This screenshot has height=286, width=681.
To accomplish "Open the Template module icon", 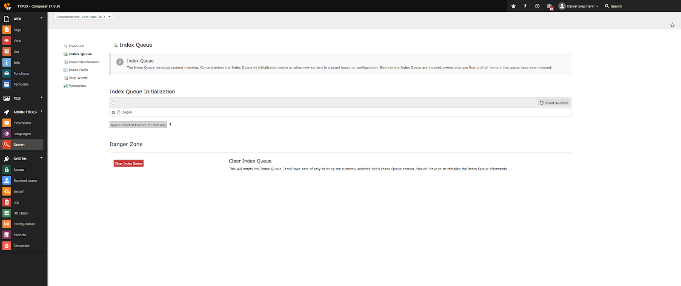I will (x=6, y=84).
